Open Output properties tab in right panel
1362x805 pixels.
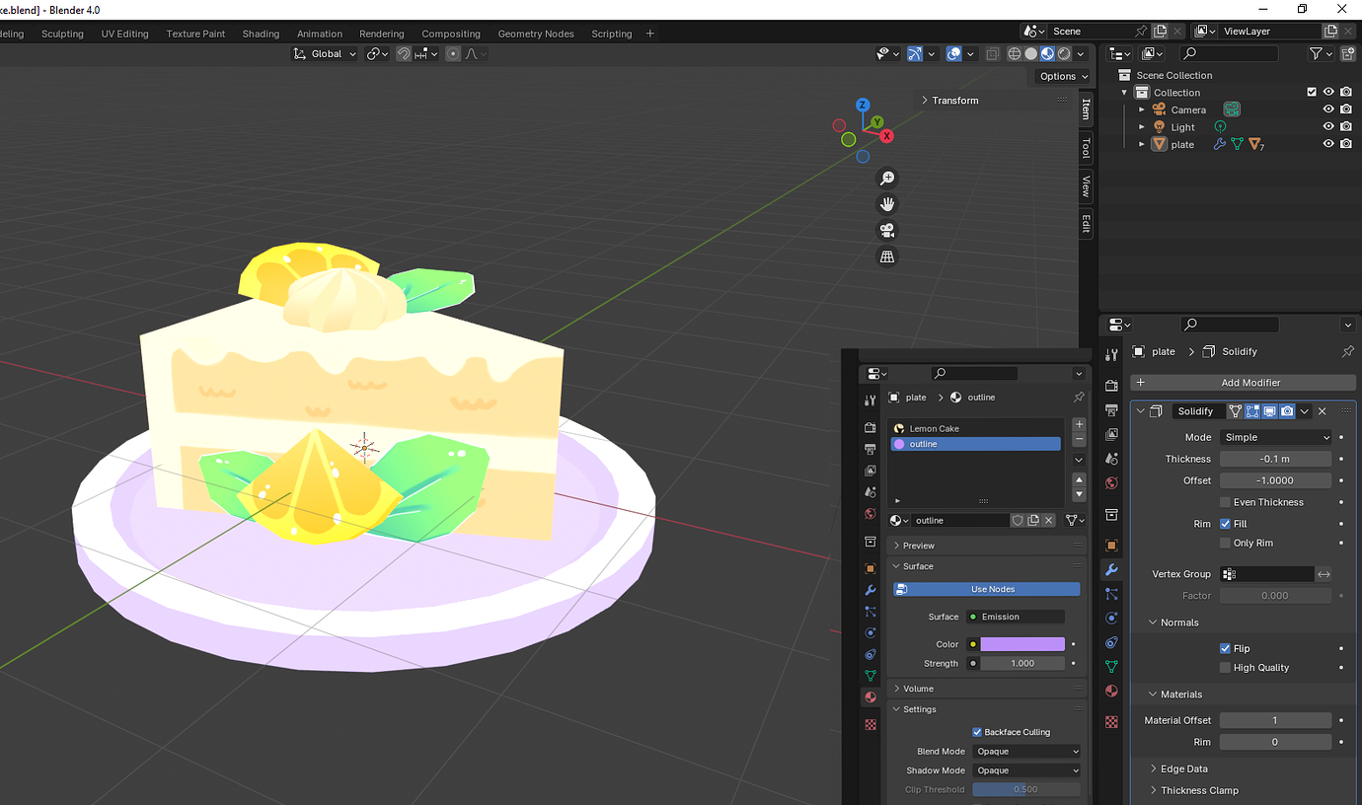[x=1111, y=410]
